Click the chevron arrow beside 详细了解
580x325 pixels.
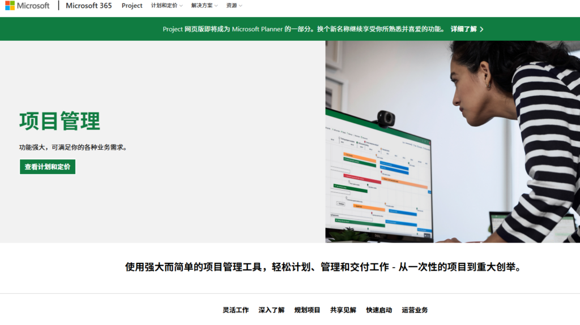[481, 29]
